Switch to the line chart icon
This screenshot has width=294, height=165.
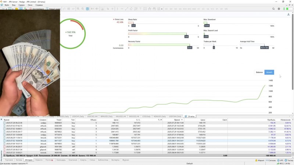73,9
